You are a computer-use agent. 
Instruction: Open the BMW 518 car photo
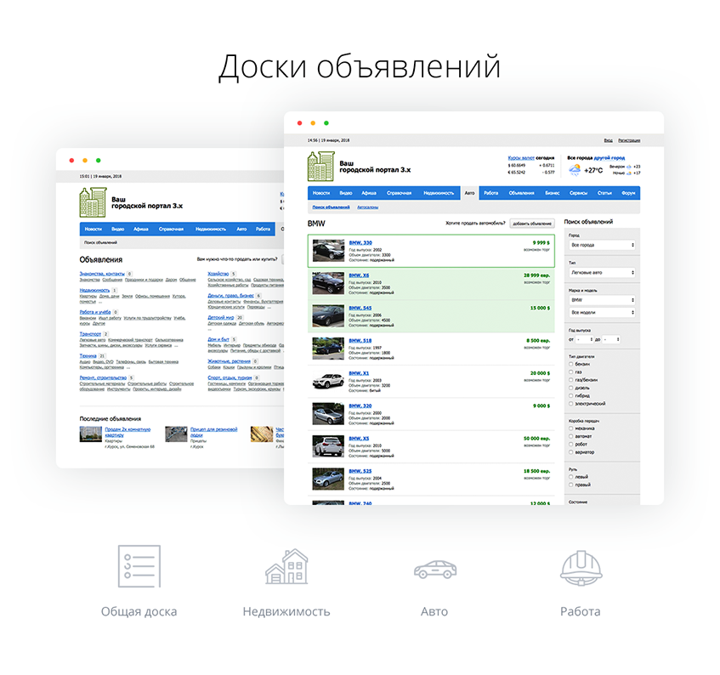click(x=328, y=349)
